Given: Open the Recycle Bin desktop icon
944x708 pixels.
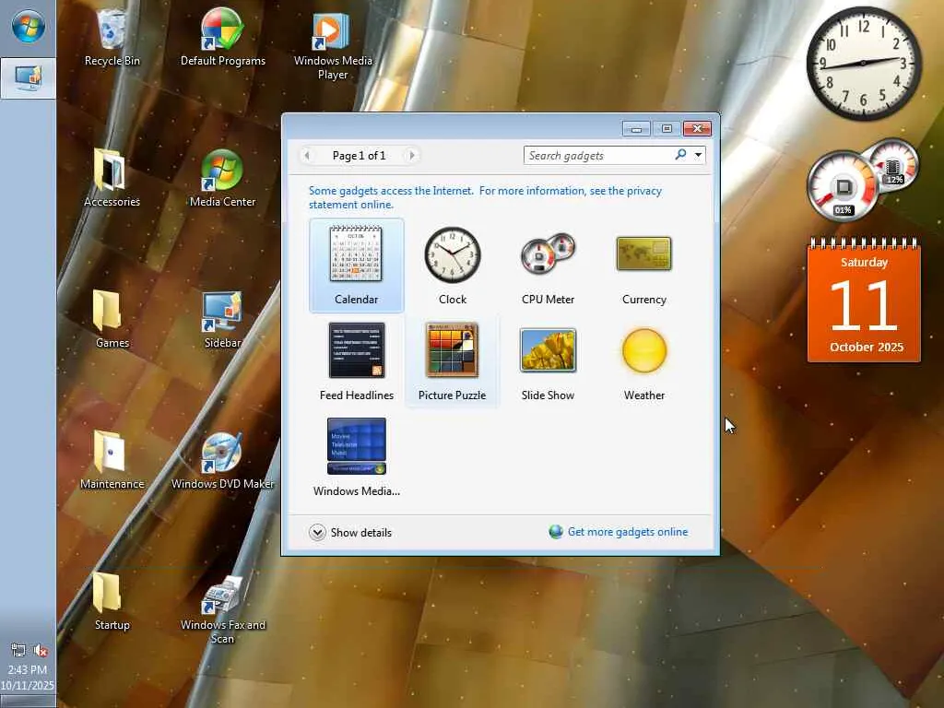Looking at the screenshot, I should [112, 37].
